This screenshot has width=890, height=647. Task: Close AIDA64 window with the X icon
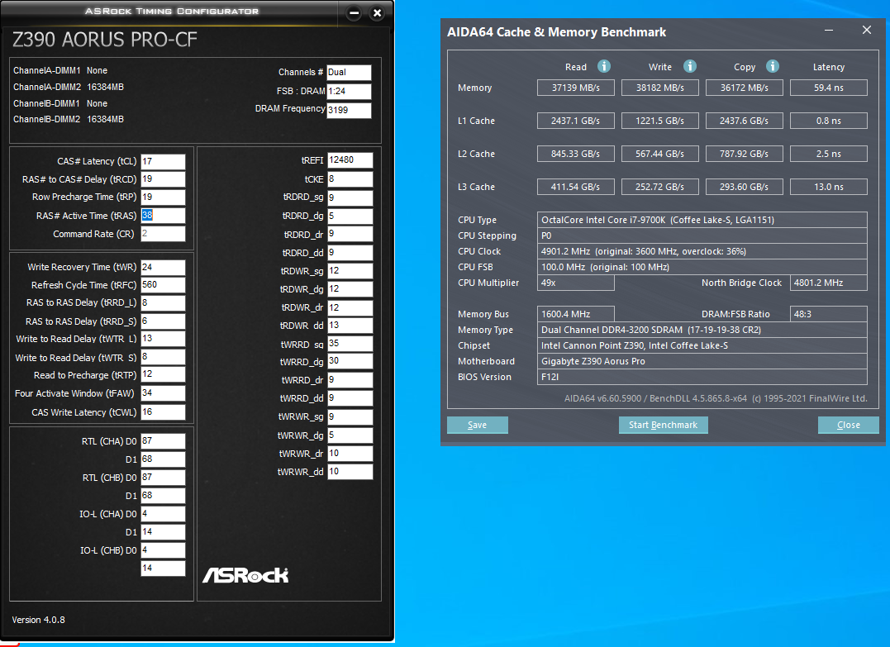coord(866,30)
